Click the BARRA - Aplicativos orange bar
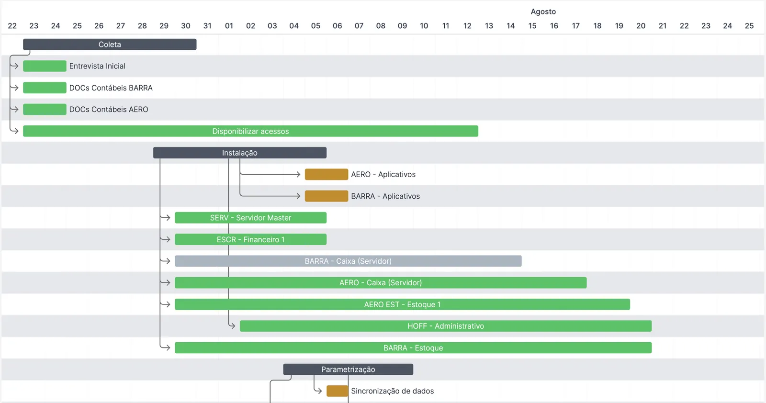This screenshot has width=766, height=403. click(x=327, y=196)
